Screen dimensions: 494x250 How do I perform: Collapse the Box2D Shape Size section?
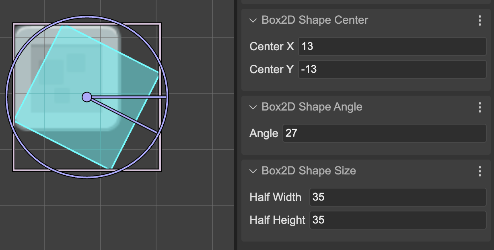[253, 171]
